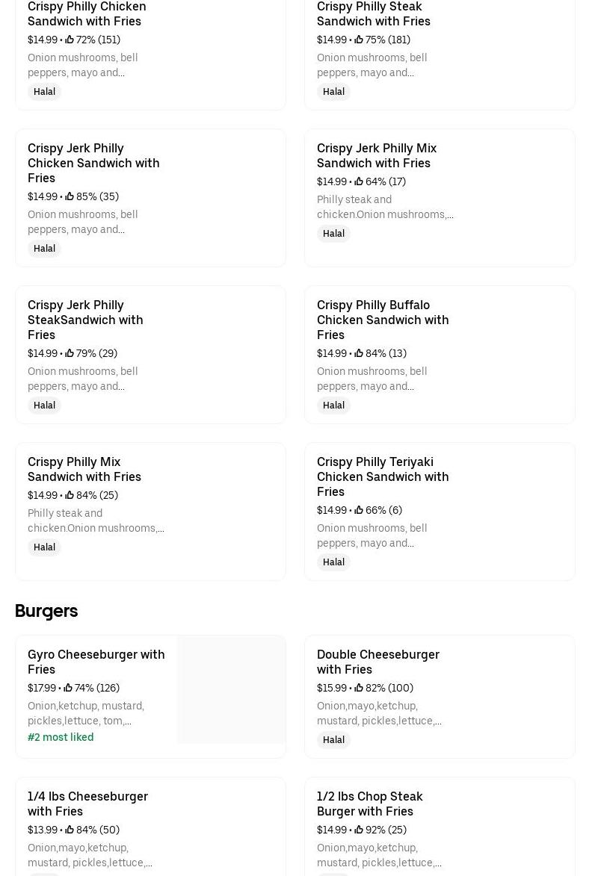
Task: Click thumbs-up icon on Crispy Philly Buffalo Chicken
Action: tap(359, 353)
